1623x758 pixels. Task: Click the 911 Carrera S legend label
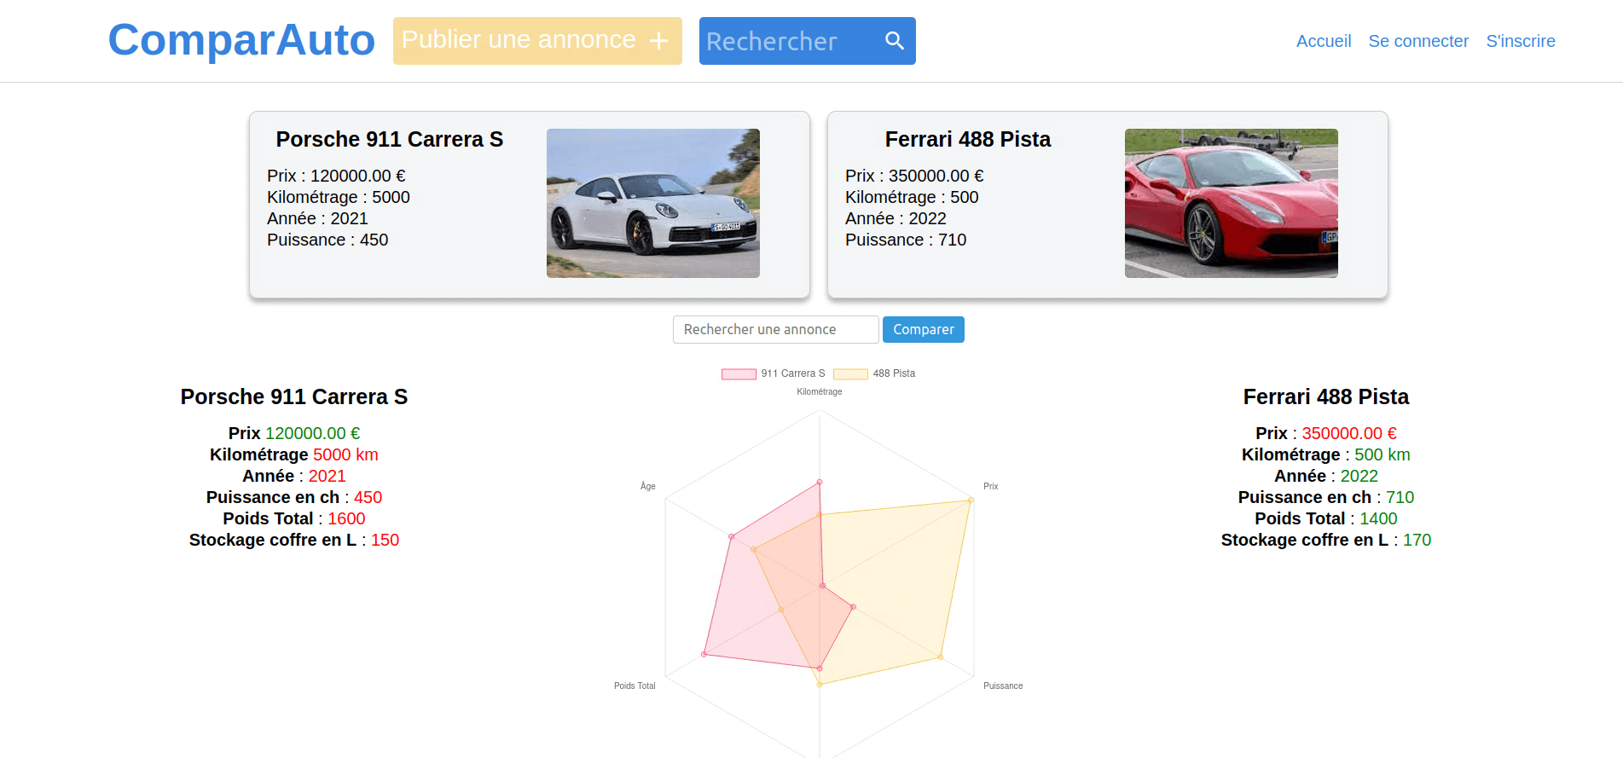click(x=793, y=373)
